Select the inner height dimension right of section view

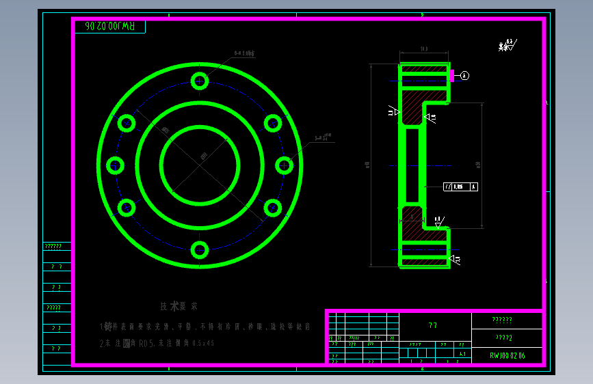[x=478, y=165]
